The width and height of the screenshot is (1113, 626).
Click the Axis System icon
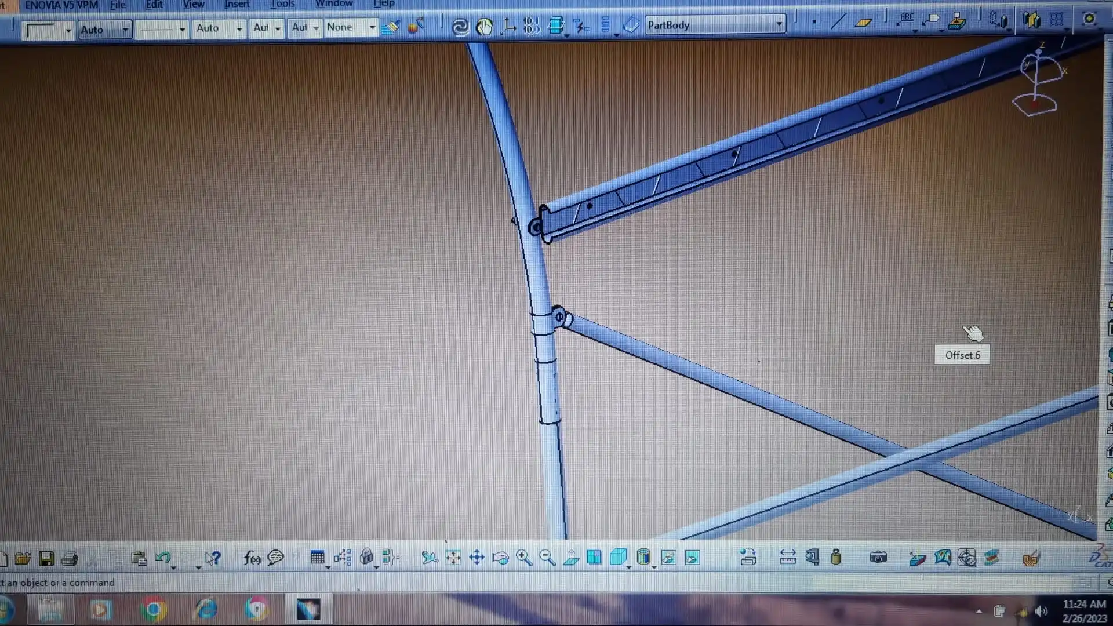[508, 26]
